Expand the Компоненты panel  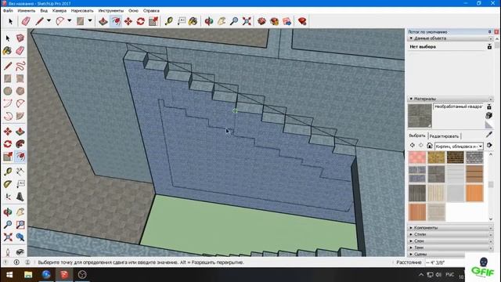click(x=450, y=228)
